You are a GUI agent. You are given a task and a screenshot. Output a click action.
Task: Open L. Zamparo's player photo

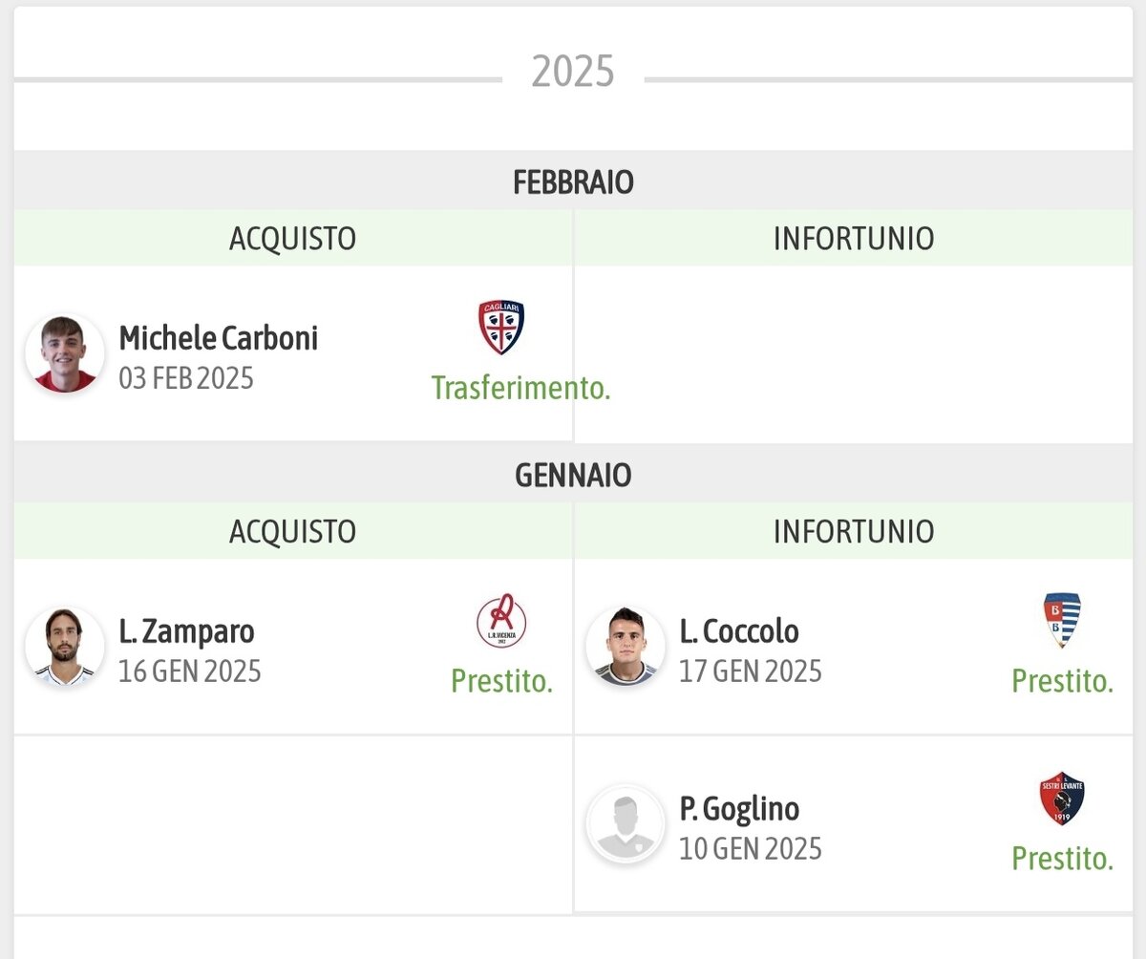tap(65, 647)
